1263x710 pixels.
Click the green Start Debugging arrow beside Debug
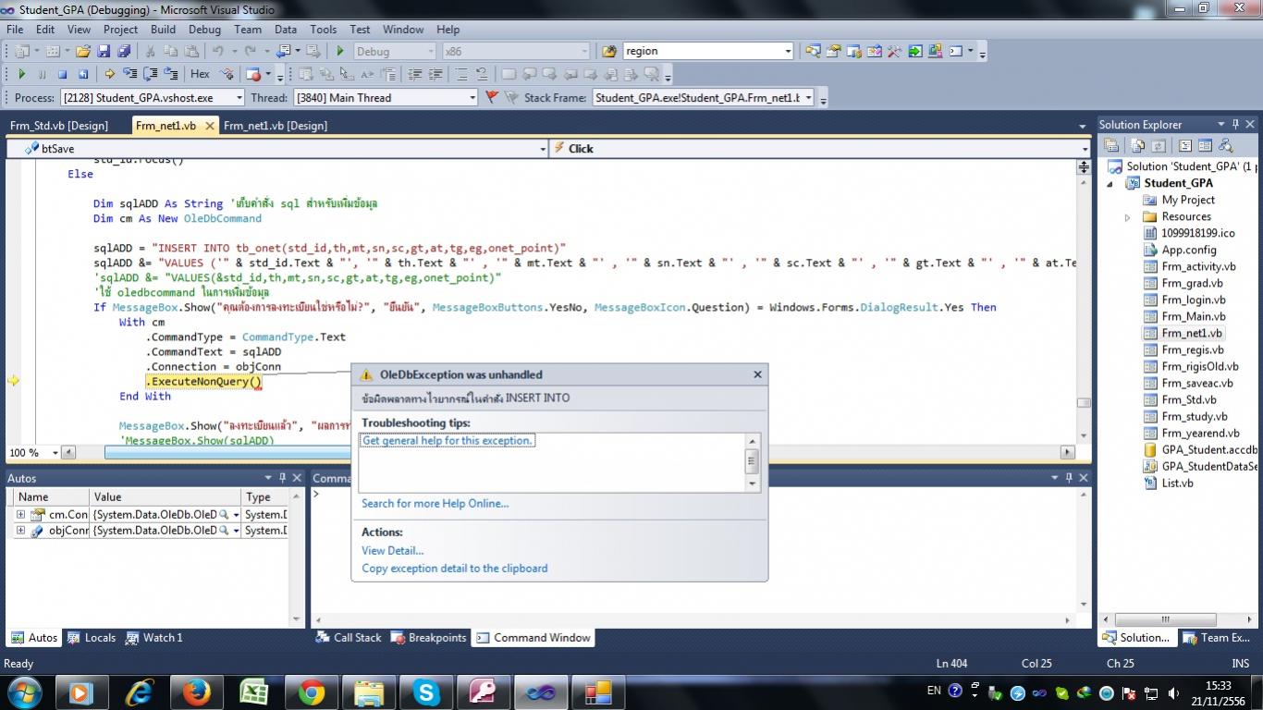[x=340, y=52]
